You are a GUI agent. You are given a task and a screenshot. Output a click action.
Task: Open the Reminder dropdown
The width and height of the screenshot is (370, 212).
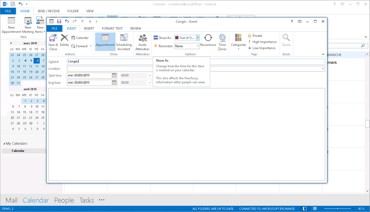click(198, 46)
